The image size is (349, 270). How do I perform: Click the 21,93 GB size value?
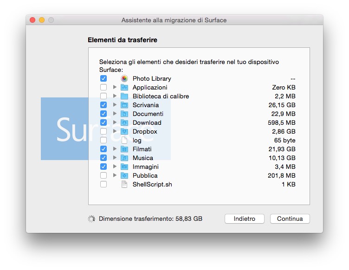click(x=282, y=149)
